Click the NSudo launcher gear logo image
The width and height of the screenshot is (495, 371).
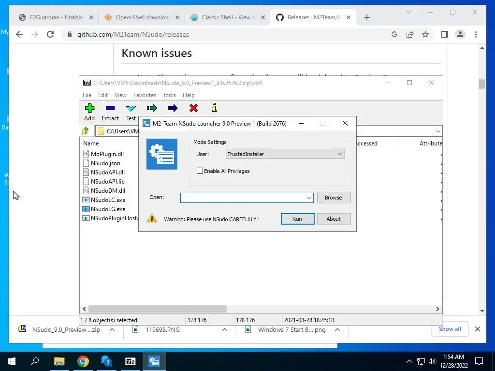point(162,154)
